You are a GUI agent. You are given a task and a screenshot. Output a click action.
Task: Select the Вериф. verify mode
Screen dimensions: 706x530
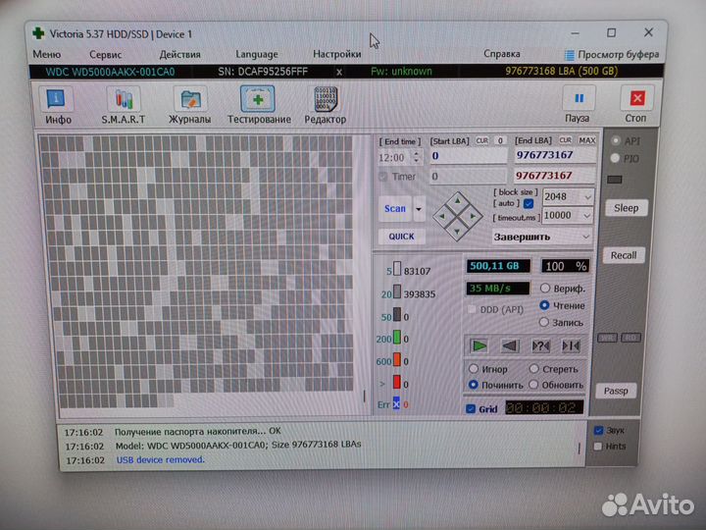coord(545,288)
